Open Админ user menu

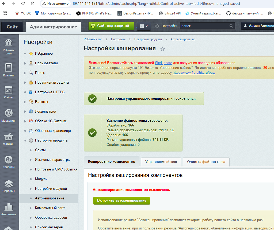(257, 26)
